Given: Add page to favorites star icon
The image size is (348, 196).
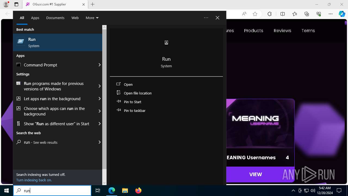Looking at the screenshot, I should click(x=255, y=14).
